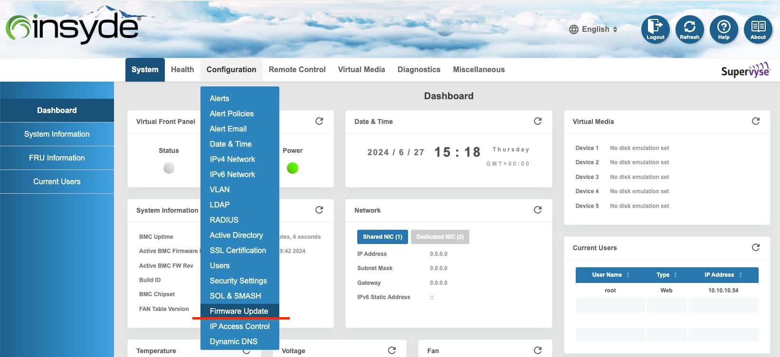Open the English language dropdown
Screen dimensions: 780x357
(x=593, y=29)
